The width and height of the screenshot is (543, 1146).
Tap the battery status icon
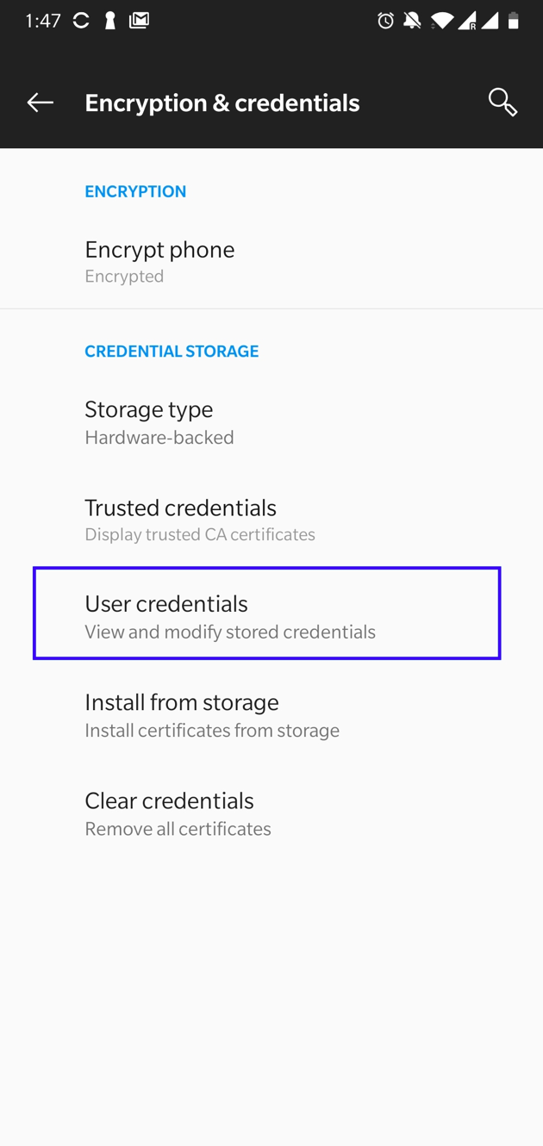[x=513, y=21]
